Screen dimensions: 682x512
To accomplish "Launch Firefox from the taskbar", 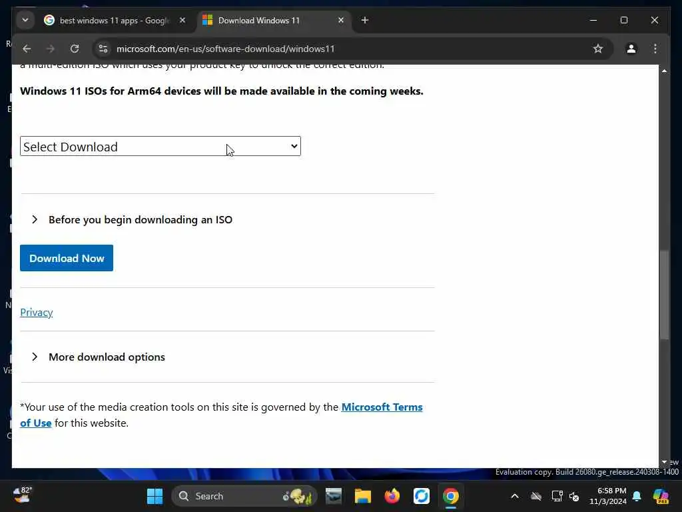I will click(x=392, y=496).
